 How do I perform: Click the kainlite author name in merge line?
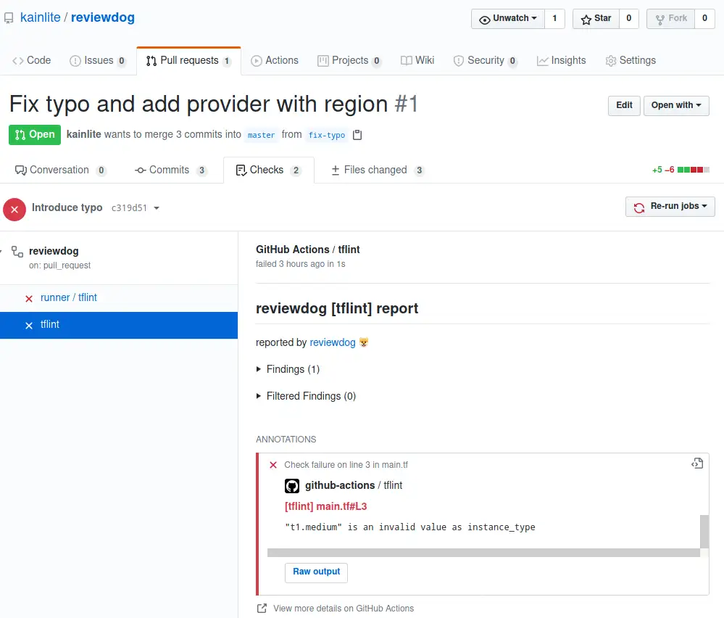[x=83, y=134]
